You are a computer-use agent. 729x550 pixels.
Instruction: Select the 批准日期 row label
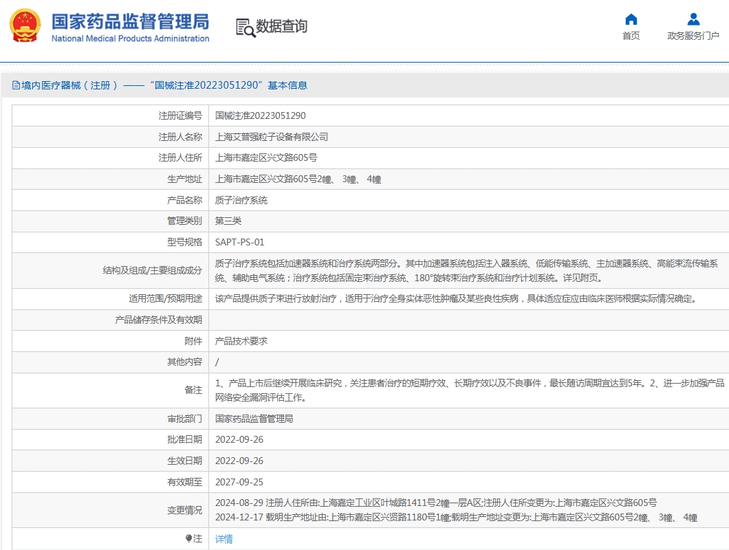click(x=184, y=439)
